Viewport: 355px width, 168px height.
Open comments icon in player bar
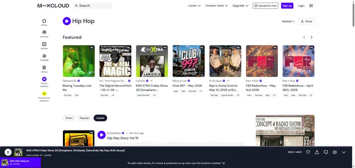pos(326,152)
